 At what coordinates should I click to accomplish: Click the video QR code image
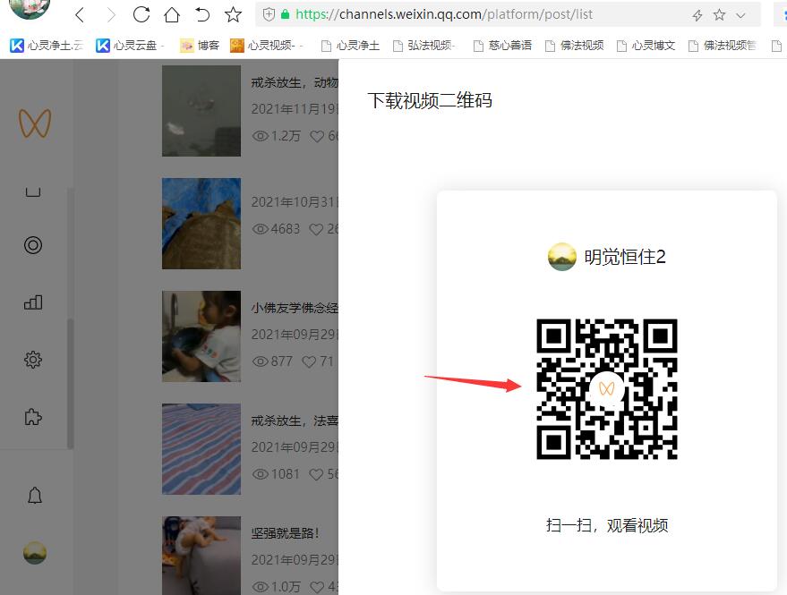pos(607,389)
